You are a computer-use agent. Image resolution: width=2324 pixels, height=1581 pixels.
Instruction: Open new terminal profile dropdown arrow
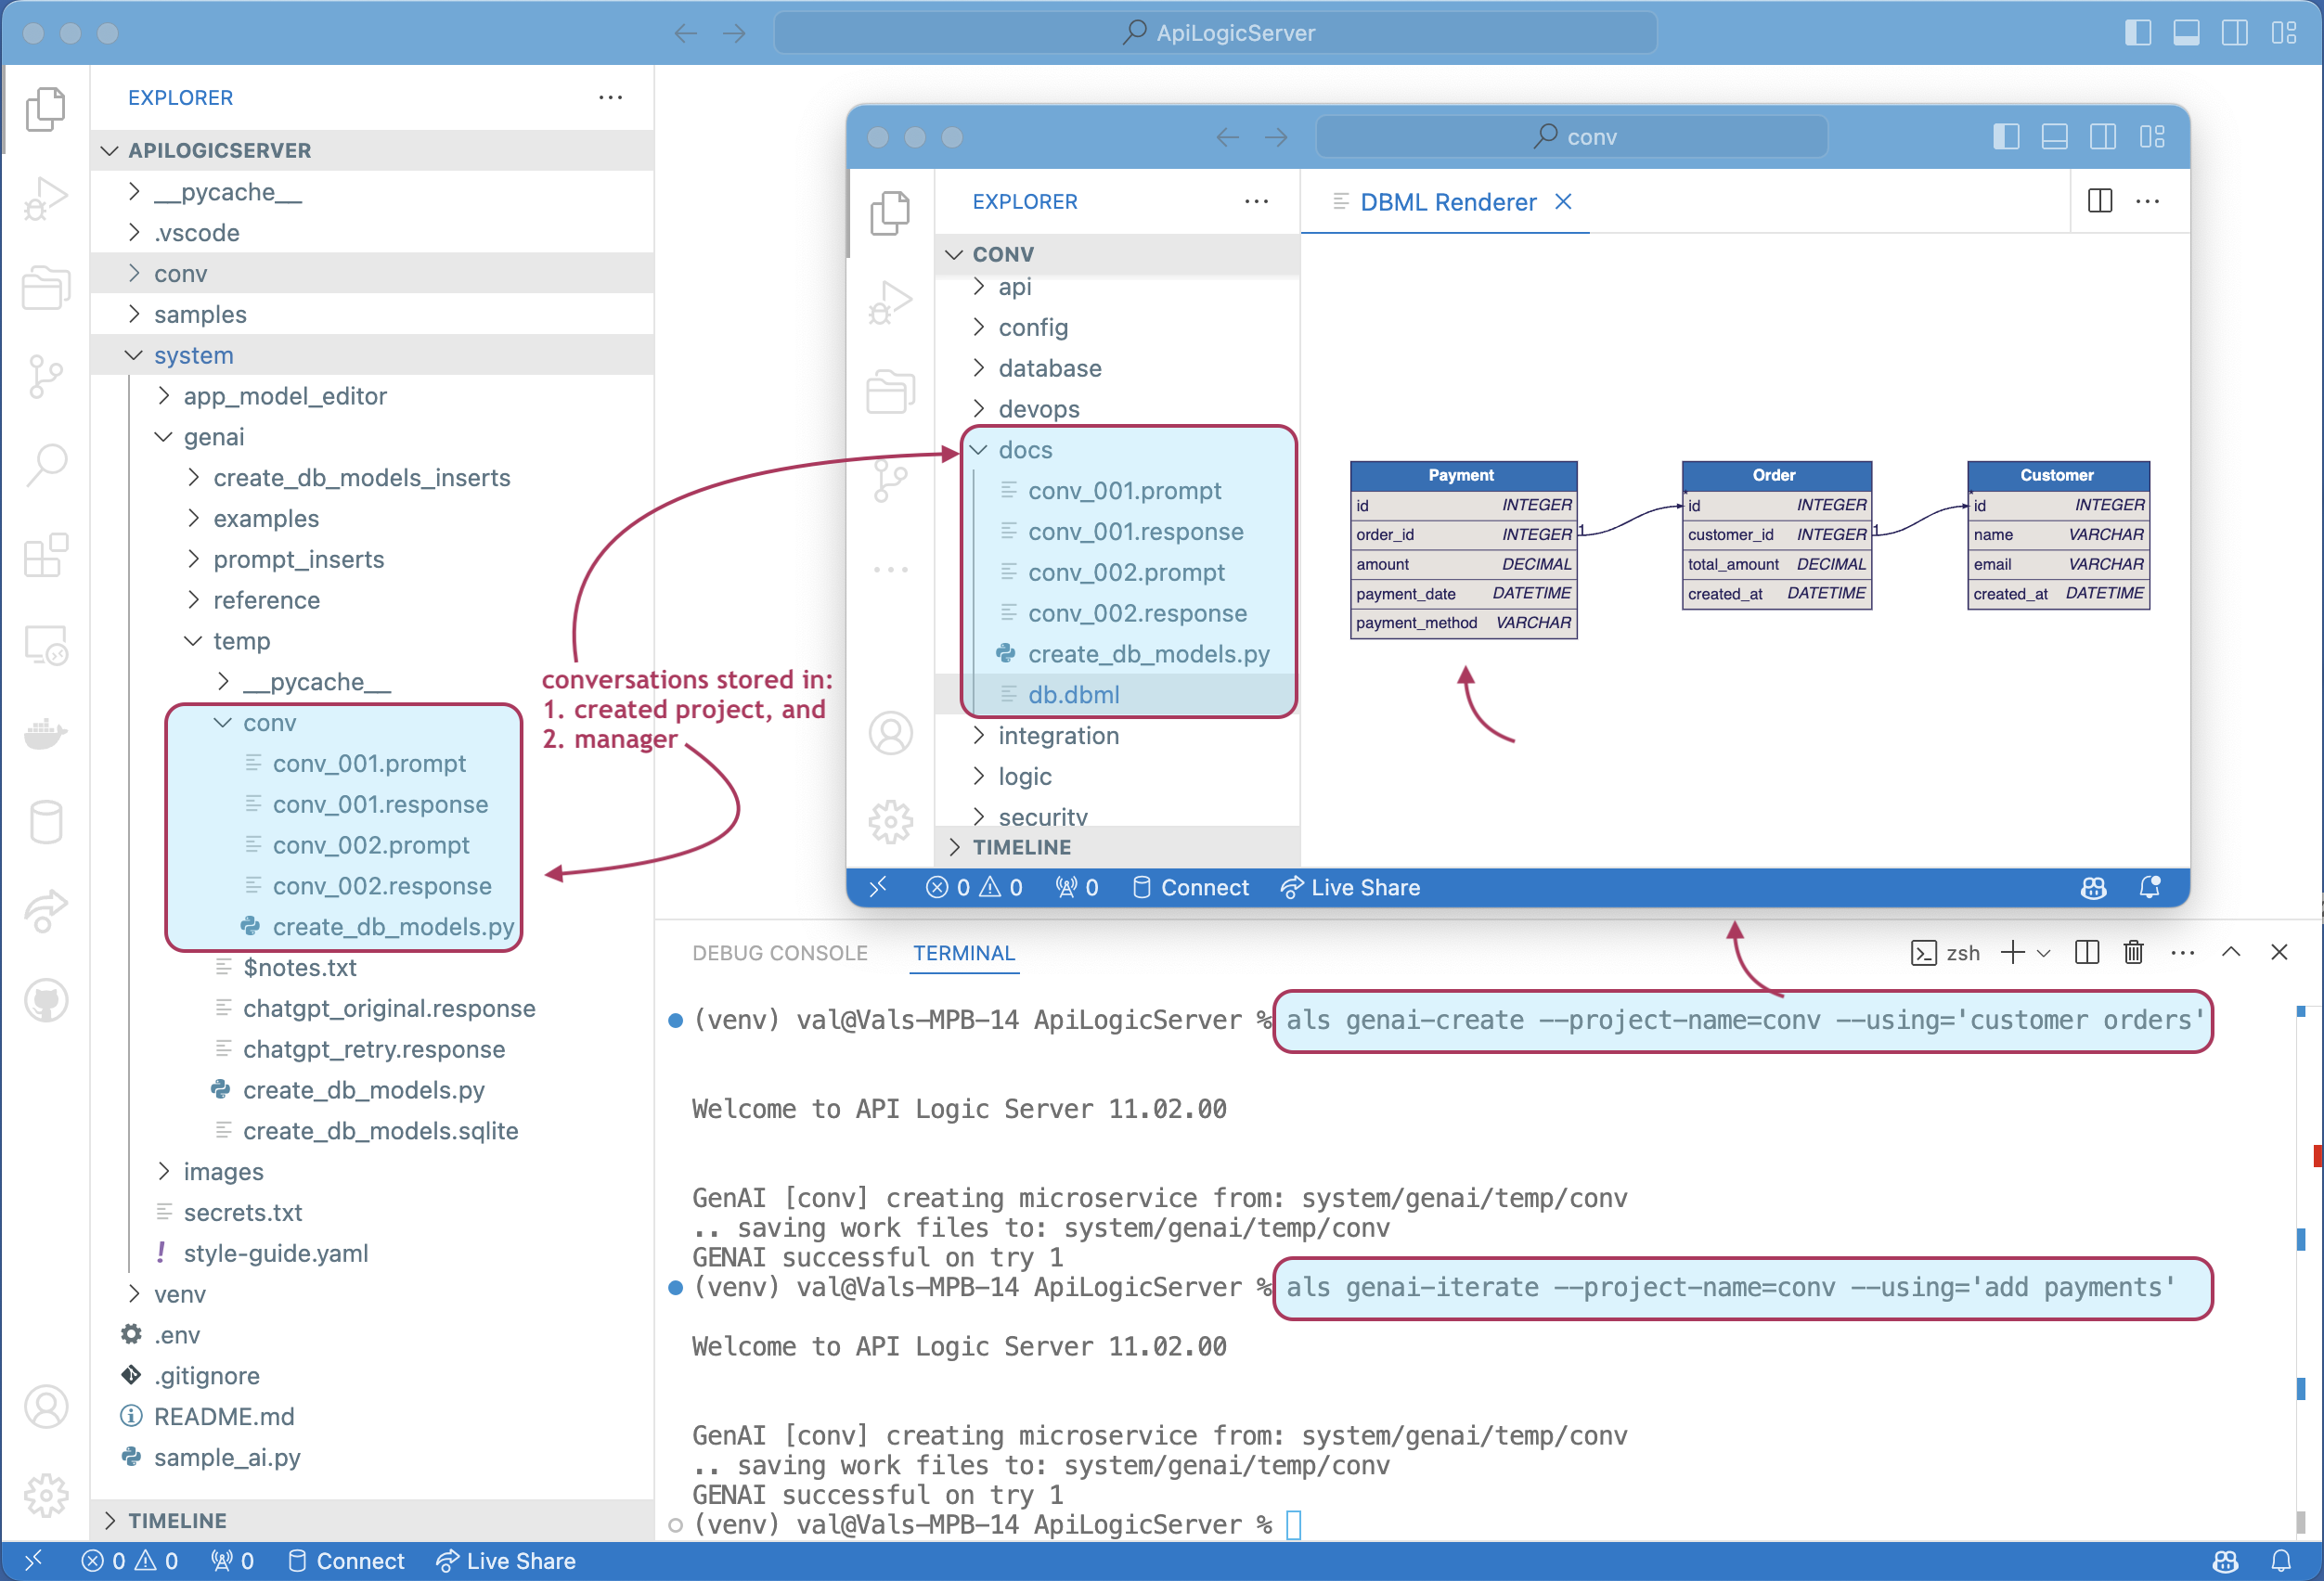[2043, 952]
